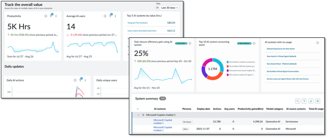Open the Vanguard Test-Analytics link

coord(138,23)
